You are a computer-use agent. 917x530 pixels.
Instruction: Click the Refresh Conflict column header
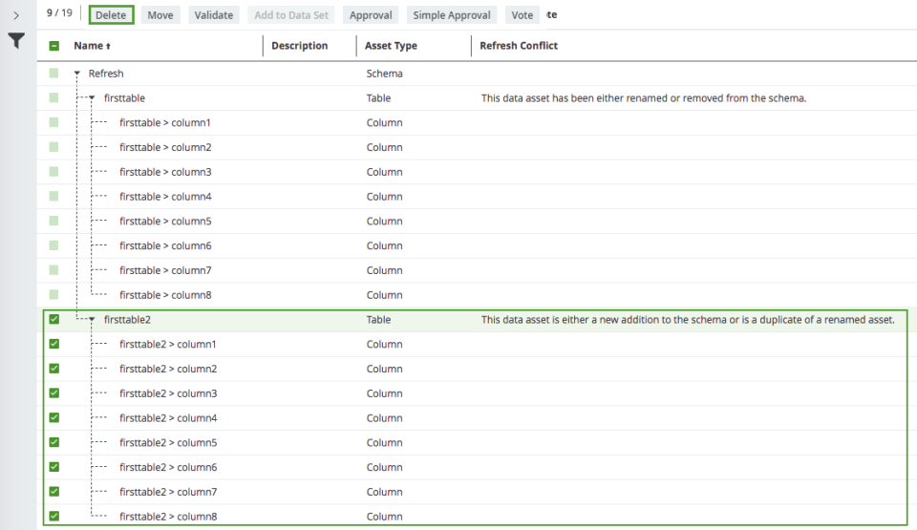coord(519,46)
